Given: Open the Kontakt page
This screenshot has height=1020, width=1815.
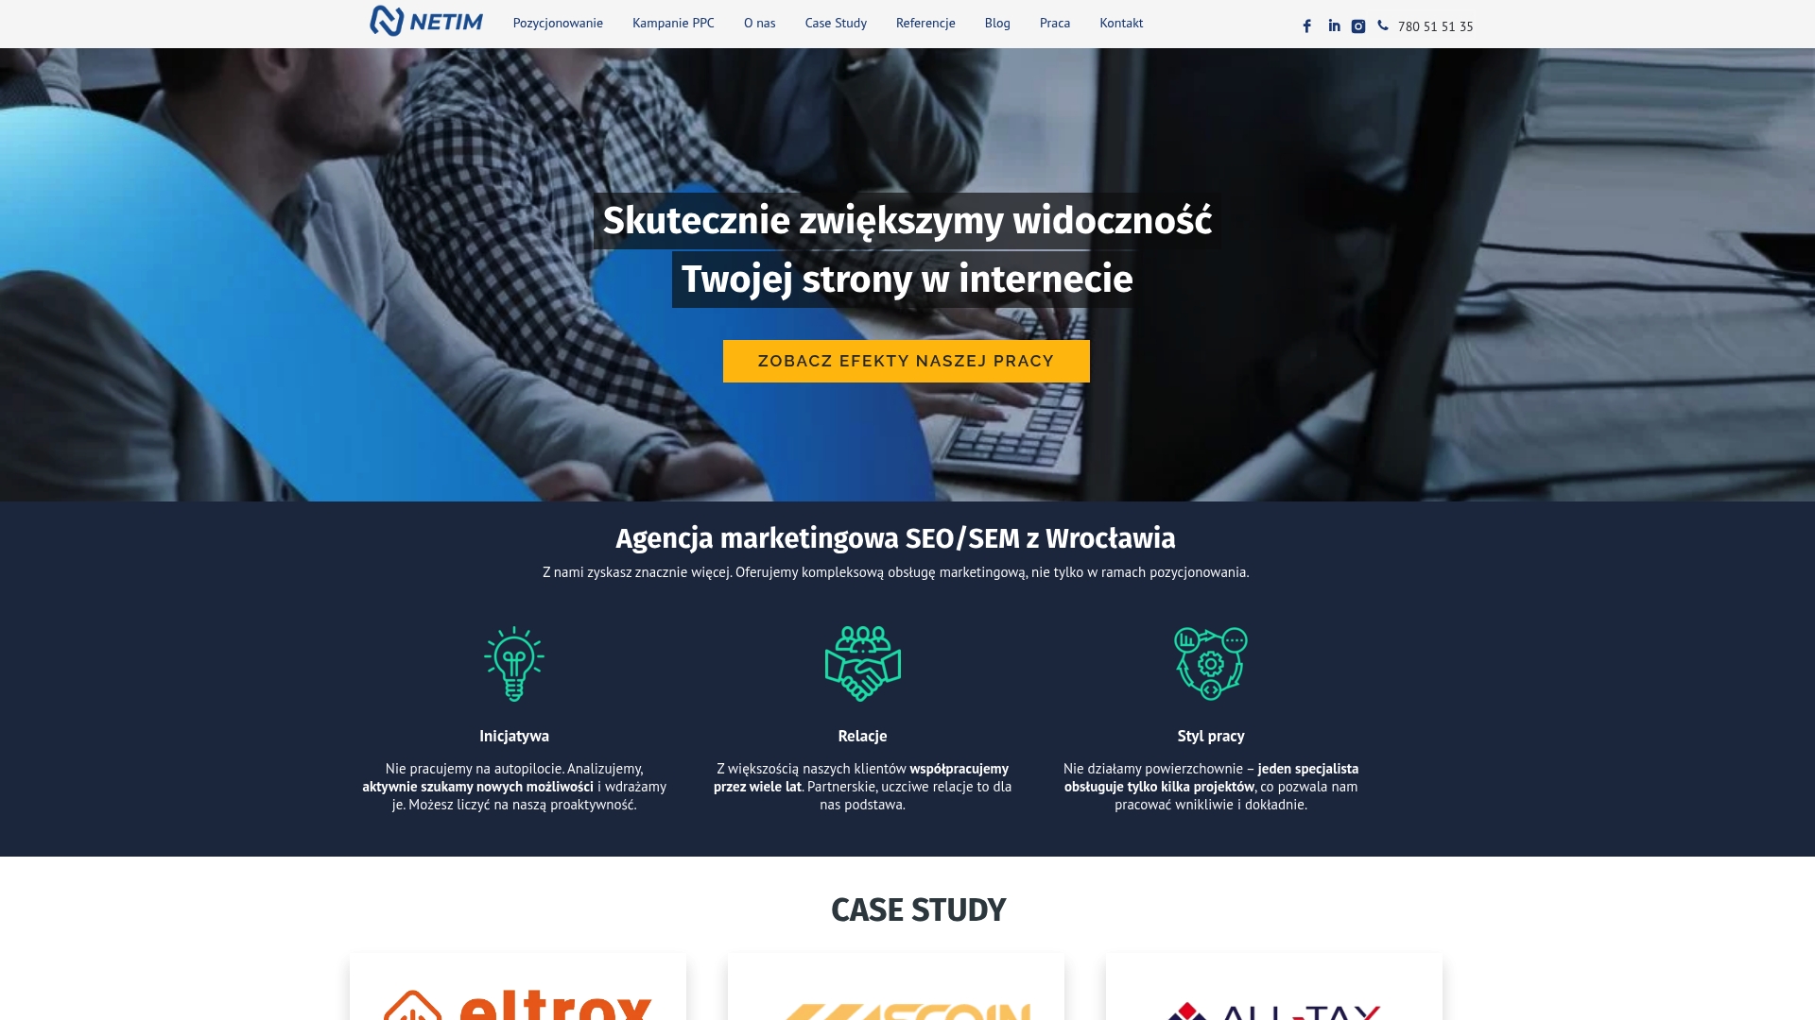Looking at the screenshot, I should (x=1121, y=23).
